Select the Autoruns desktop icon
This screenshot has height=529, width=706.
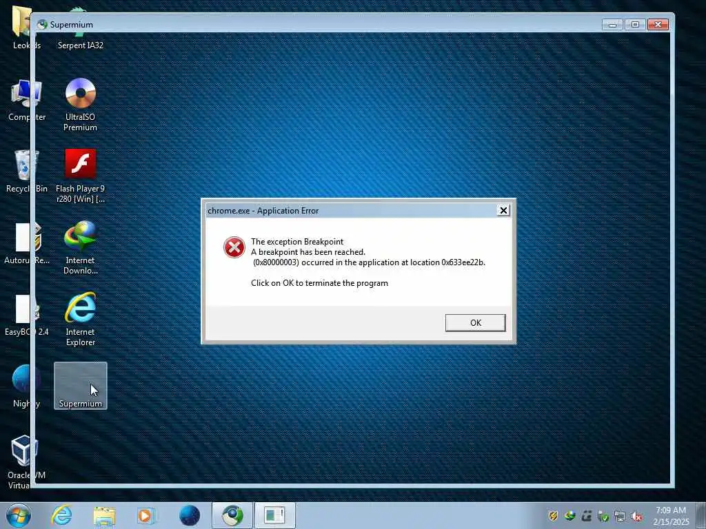27,243
